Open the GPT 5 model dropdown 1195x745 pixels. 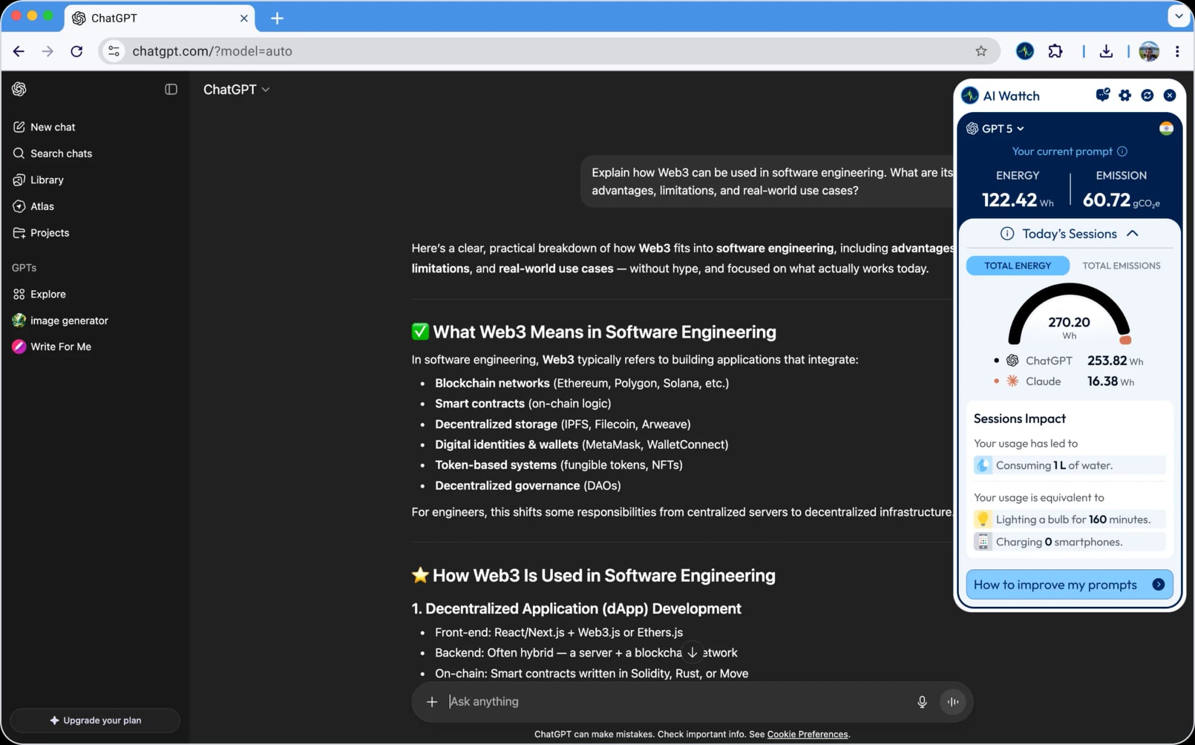pyautogui.click(x=995, y=128)
